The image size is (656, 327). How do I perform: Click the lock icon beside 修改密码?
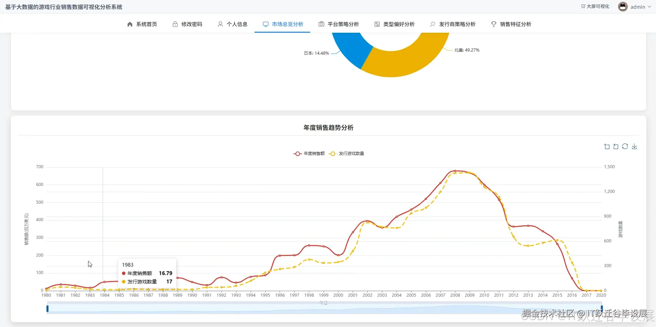[x=175, y=24]
